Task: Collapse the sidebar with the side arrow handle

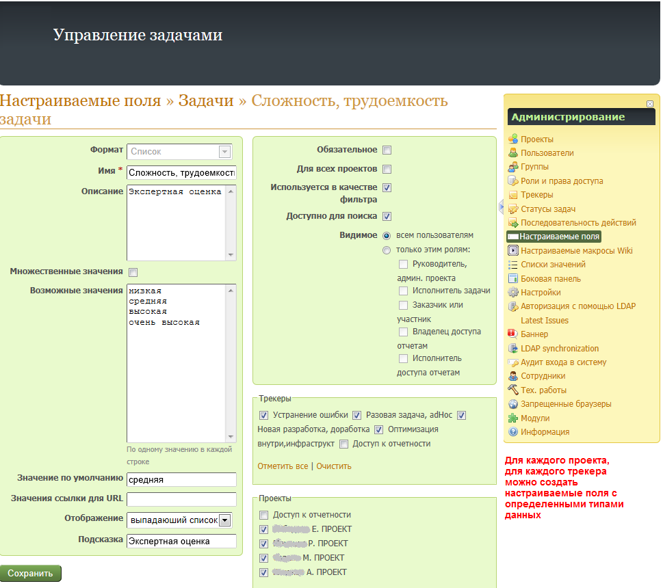Action: pos(501,206)
